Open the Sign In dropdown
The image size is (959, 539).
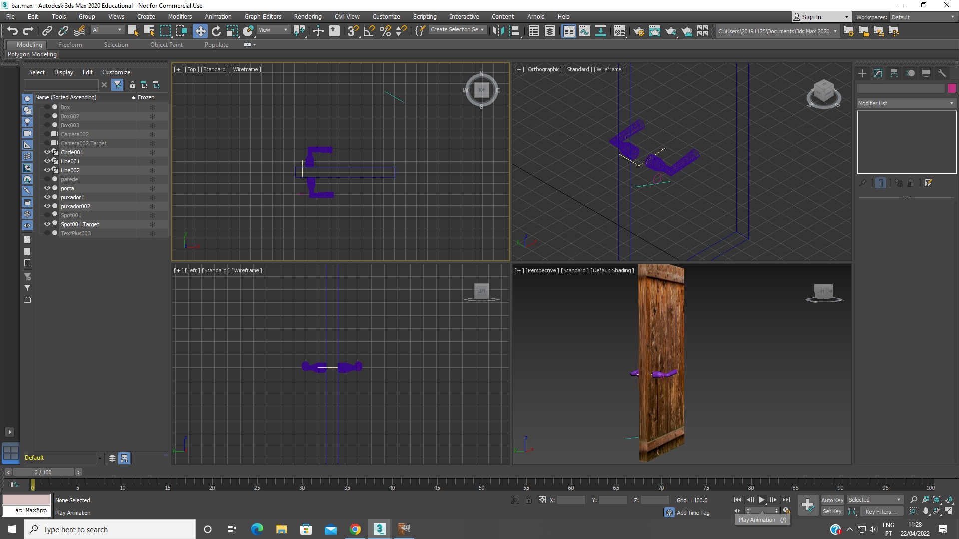(821, 17)
